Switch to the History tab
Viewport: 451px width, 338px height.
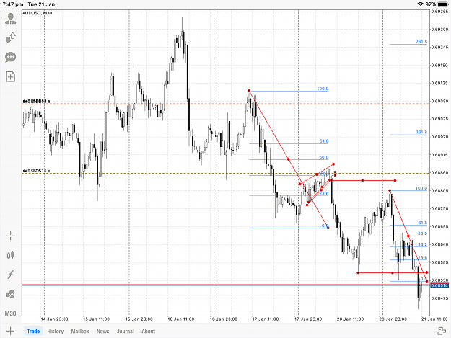pyautogui.click(x=56, y=331)
